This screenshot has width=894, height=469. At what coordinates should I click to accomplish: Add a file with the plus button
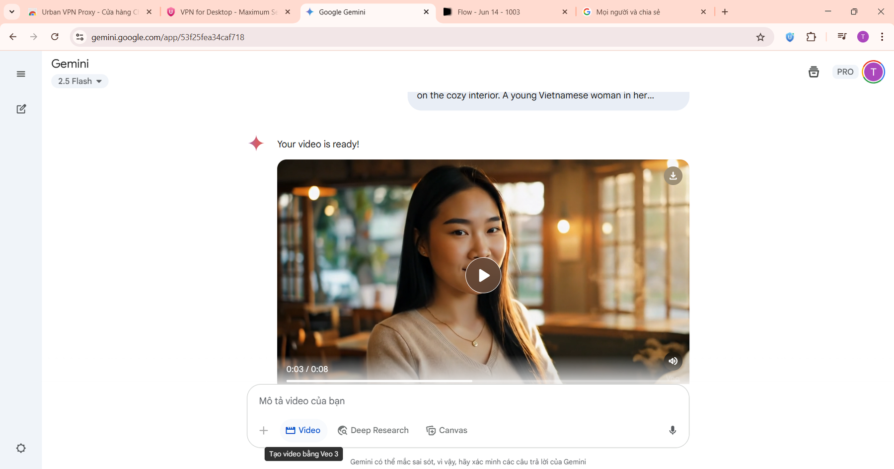264,430
